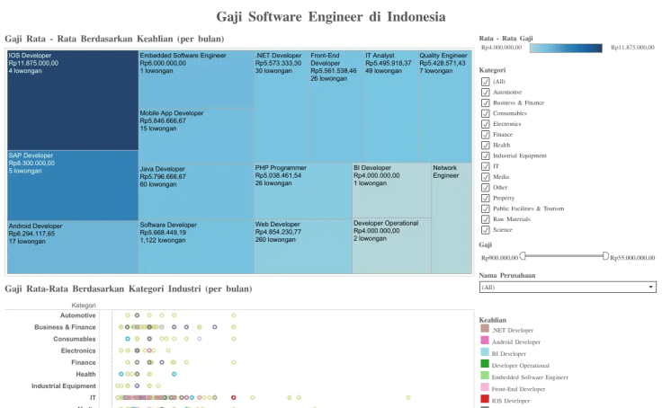Select the Web Developer treemap tile
The width and height of the screenshot is (662, 408).
(303, 246)
